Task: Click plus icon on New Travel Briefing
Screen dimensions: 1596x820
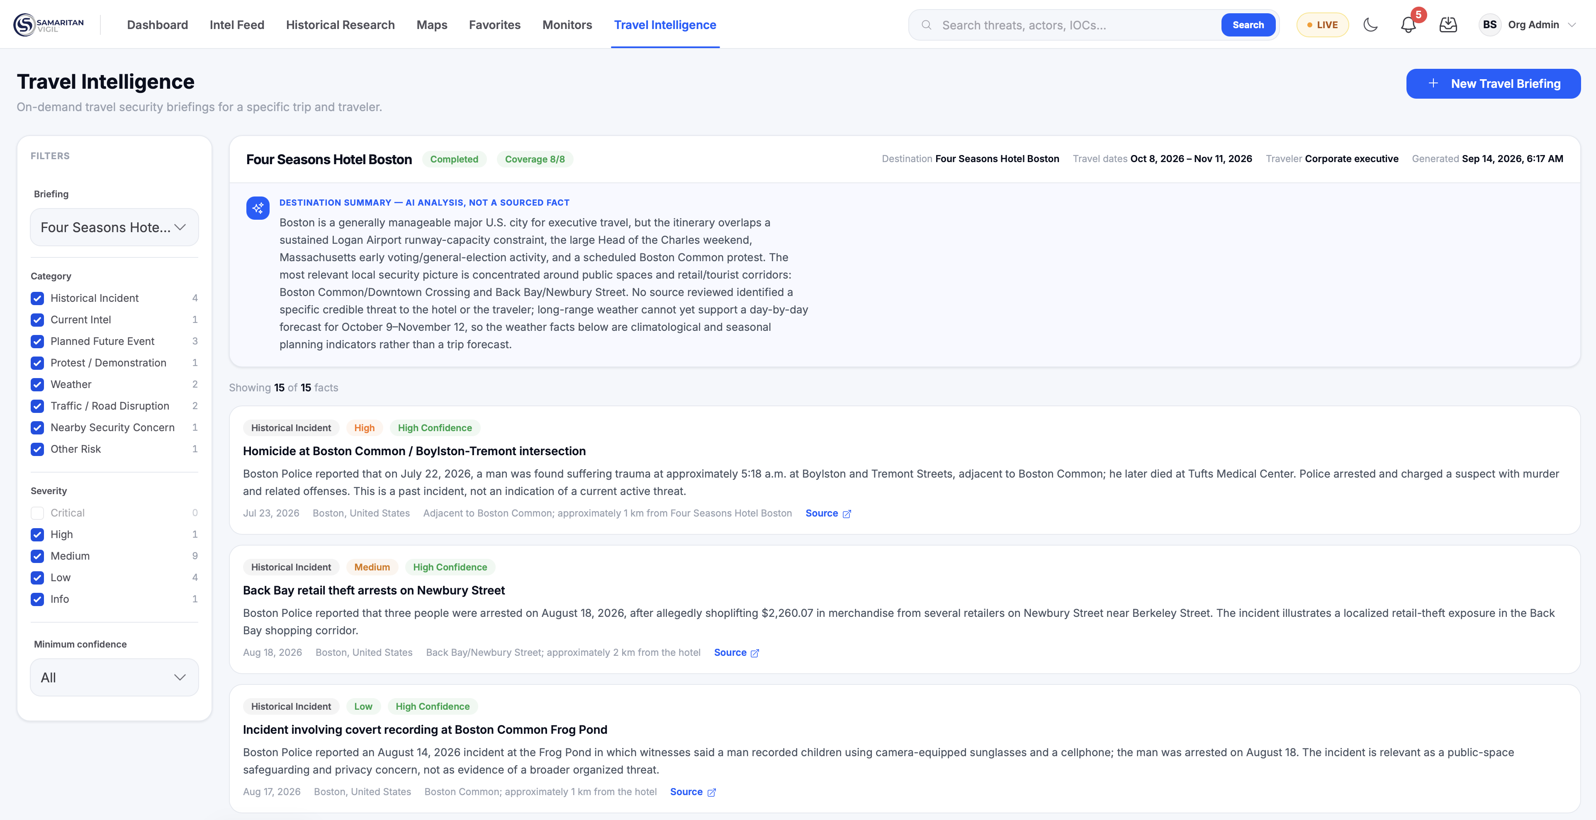Action: (x=1433, y=84)
